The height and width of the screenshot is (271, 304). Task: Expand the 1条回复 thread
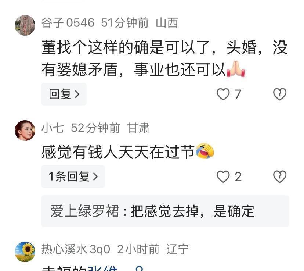pos(73,176)
